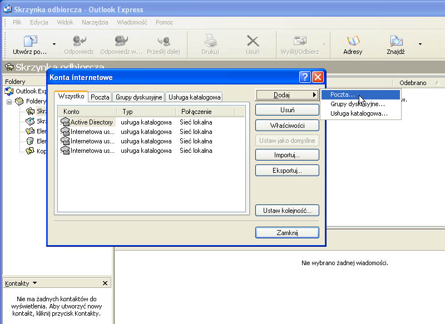Sort accounts by the Typ column header
This screenshot has height=324, width=445.
point(146,112)
